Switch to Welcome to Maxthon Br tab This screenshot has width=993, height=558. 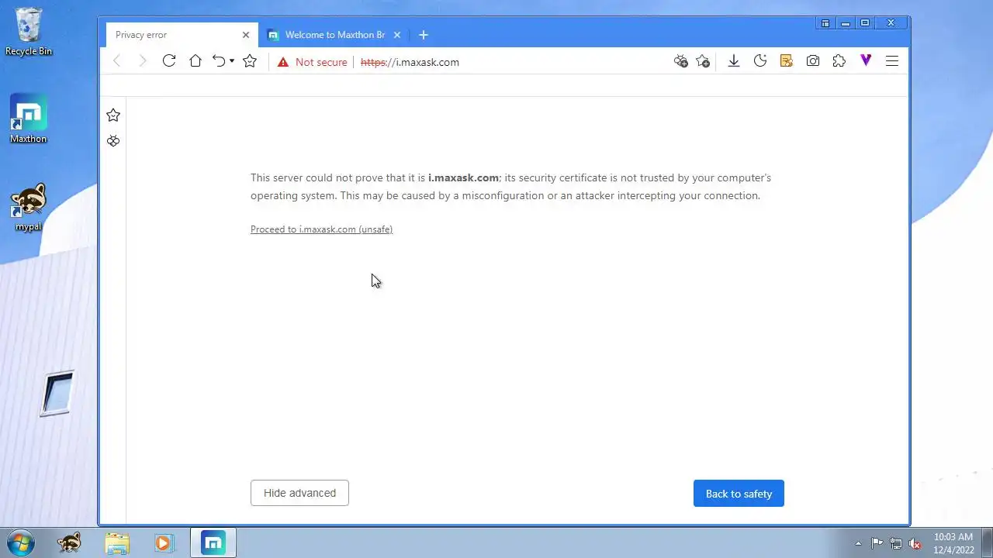pos(334,35)
